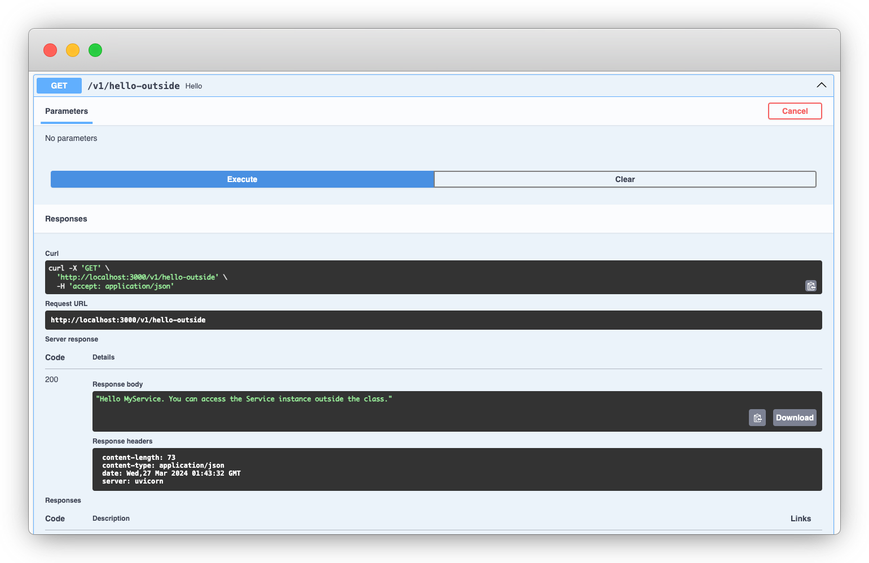Cancel the try-it-out mode

[x=795, y=111]
